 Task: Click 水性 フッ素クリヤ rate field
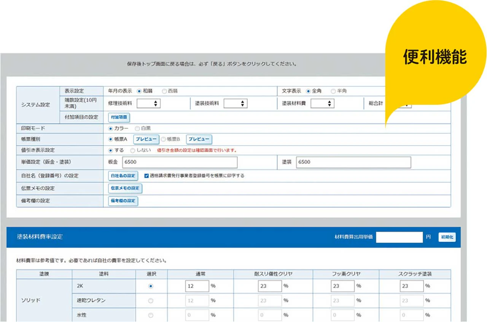pyautogui.click(x=343, y=315)
